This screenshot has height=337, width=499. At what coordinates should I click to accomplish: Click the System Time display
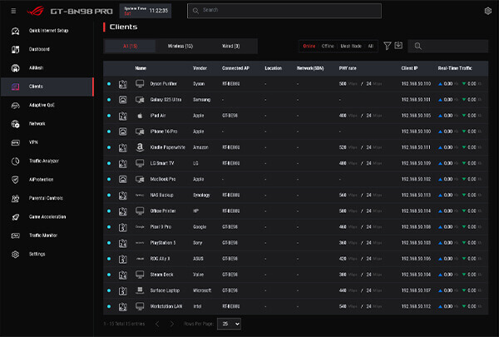(x=146, y=11)
